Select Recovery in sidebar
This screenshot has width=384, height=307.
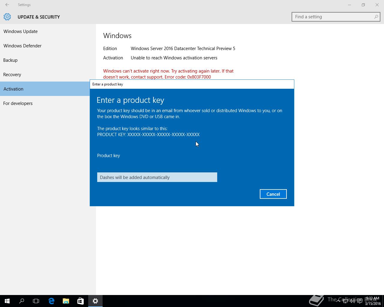pos(48,74)
